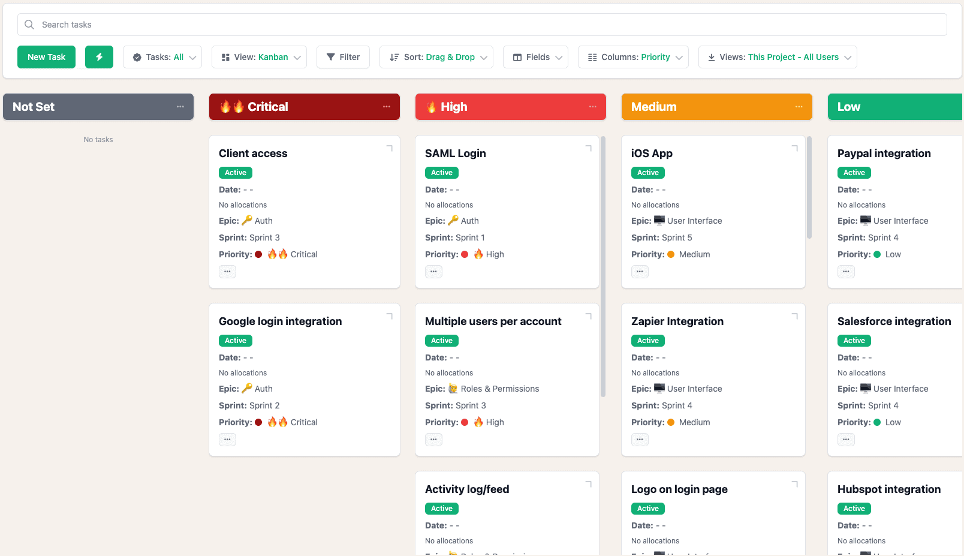Click the Filter button

(x=343, y=56)
